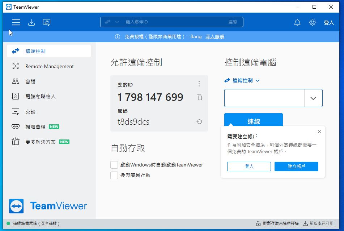The height and width of the screenshot is (231, 344).
Task: Open the notifications bell
Action: pyautogui.click(x=297, y=22)
